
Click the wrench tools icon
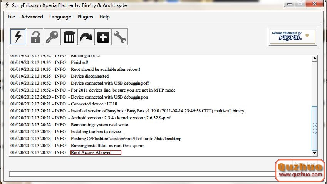coord(120,37)
